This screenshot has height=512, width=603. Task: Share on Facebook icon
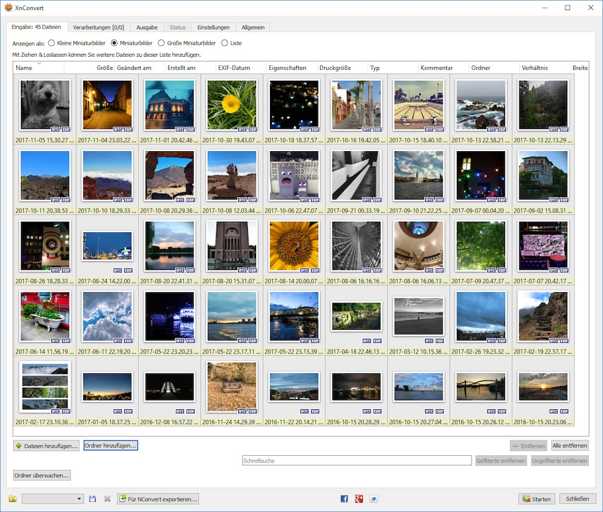344,499
